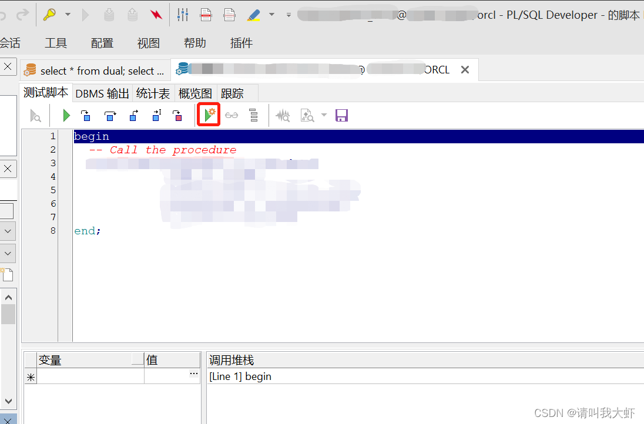The image size is (644, 424).
Task: Open the highlighter color dropdown arrow
Action: pyautogui.click(x=271, y=15)
